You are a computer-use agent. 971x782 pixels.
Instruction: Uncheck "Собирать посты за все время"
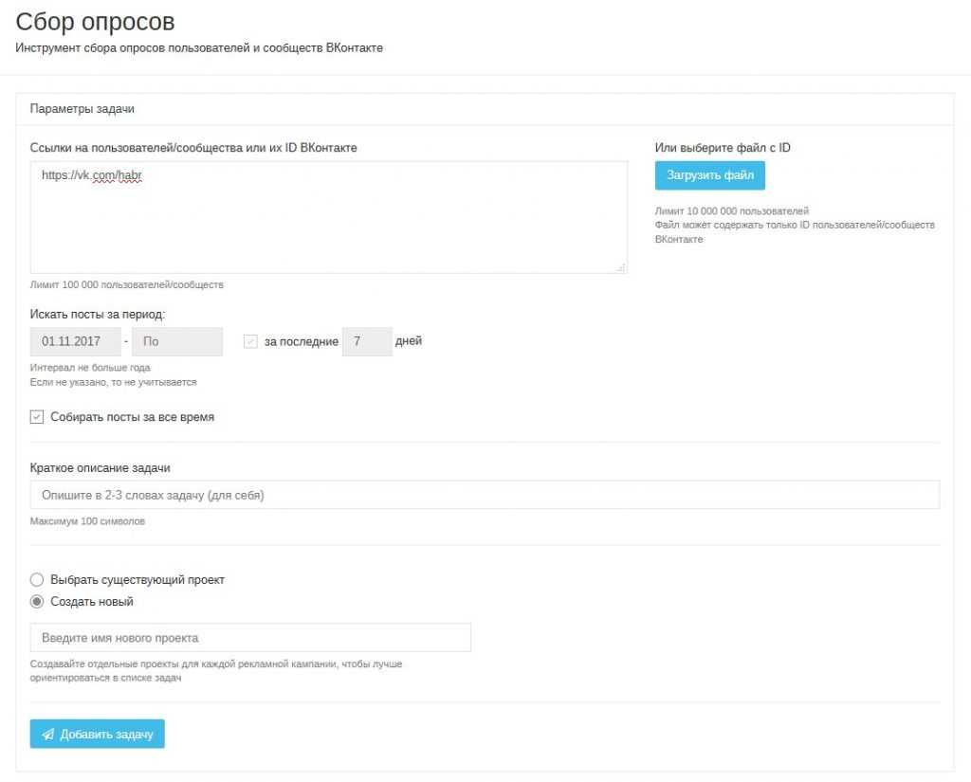tap(37, 416)
